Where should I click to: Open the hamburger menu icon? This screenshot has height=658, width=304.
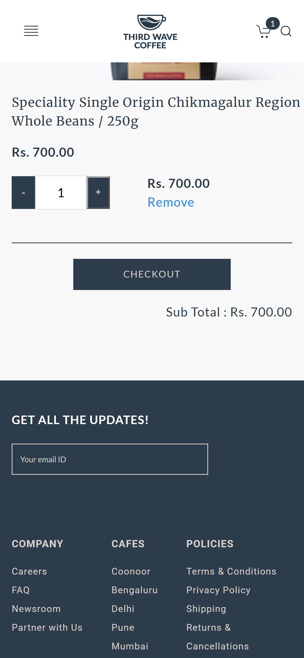pyautogui.click(x=31, y=31)
